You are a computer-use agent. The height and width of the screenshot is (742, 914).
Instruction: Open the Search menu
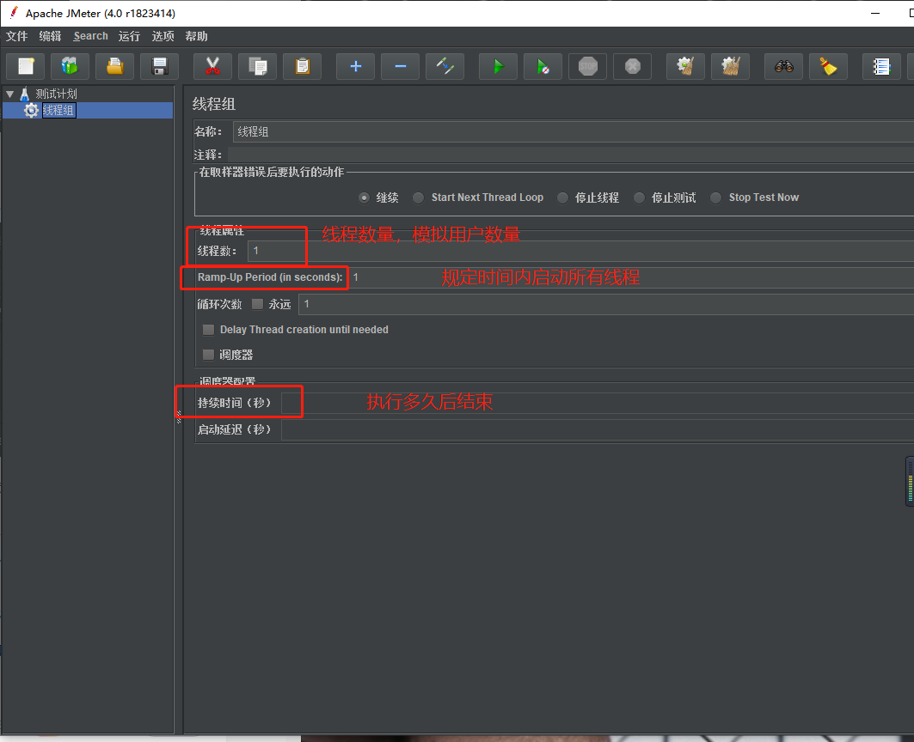click(90, 36)
